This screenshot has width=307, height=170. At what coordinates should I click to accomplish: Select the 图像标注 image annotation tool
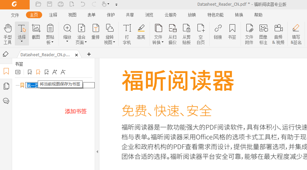click(x=263, y=34)
